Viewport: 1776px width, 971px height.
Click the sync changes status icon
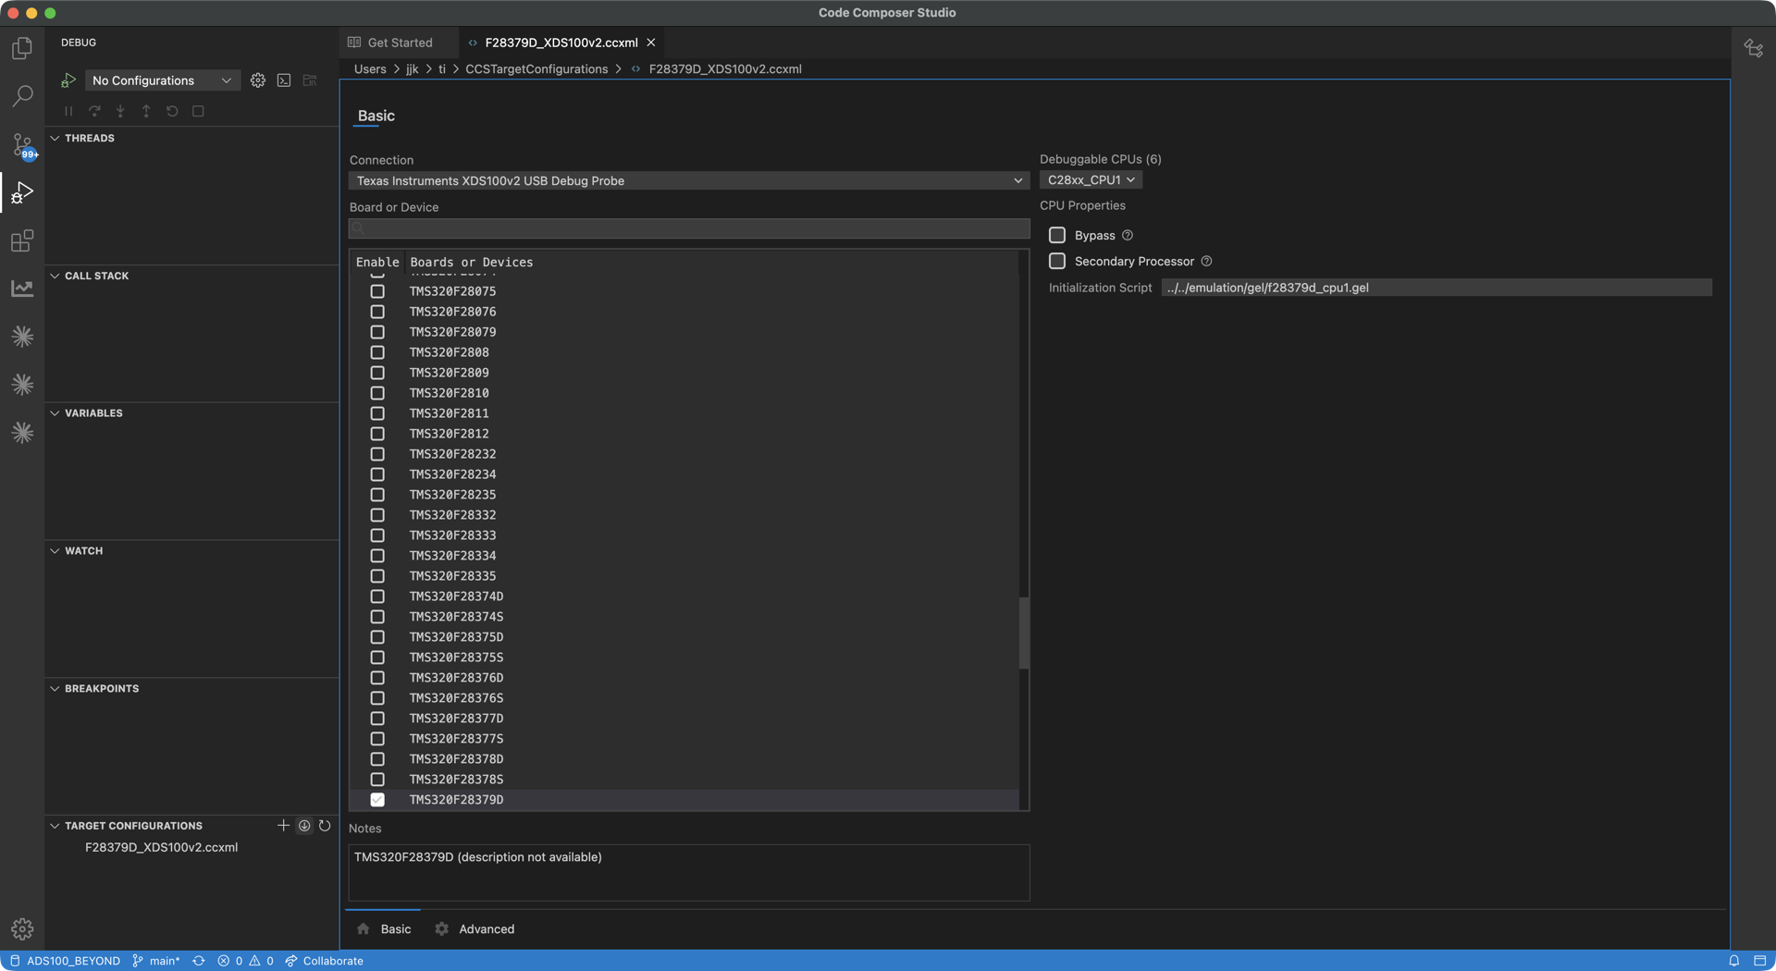pos(199,961)
